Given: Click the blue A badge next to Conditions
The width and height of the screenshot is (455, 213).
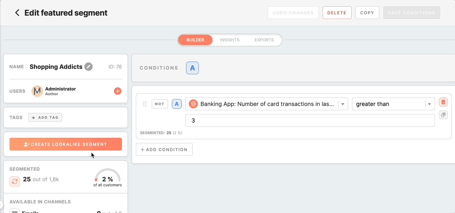Looking at the screenshot, I should tap(192, 68).
